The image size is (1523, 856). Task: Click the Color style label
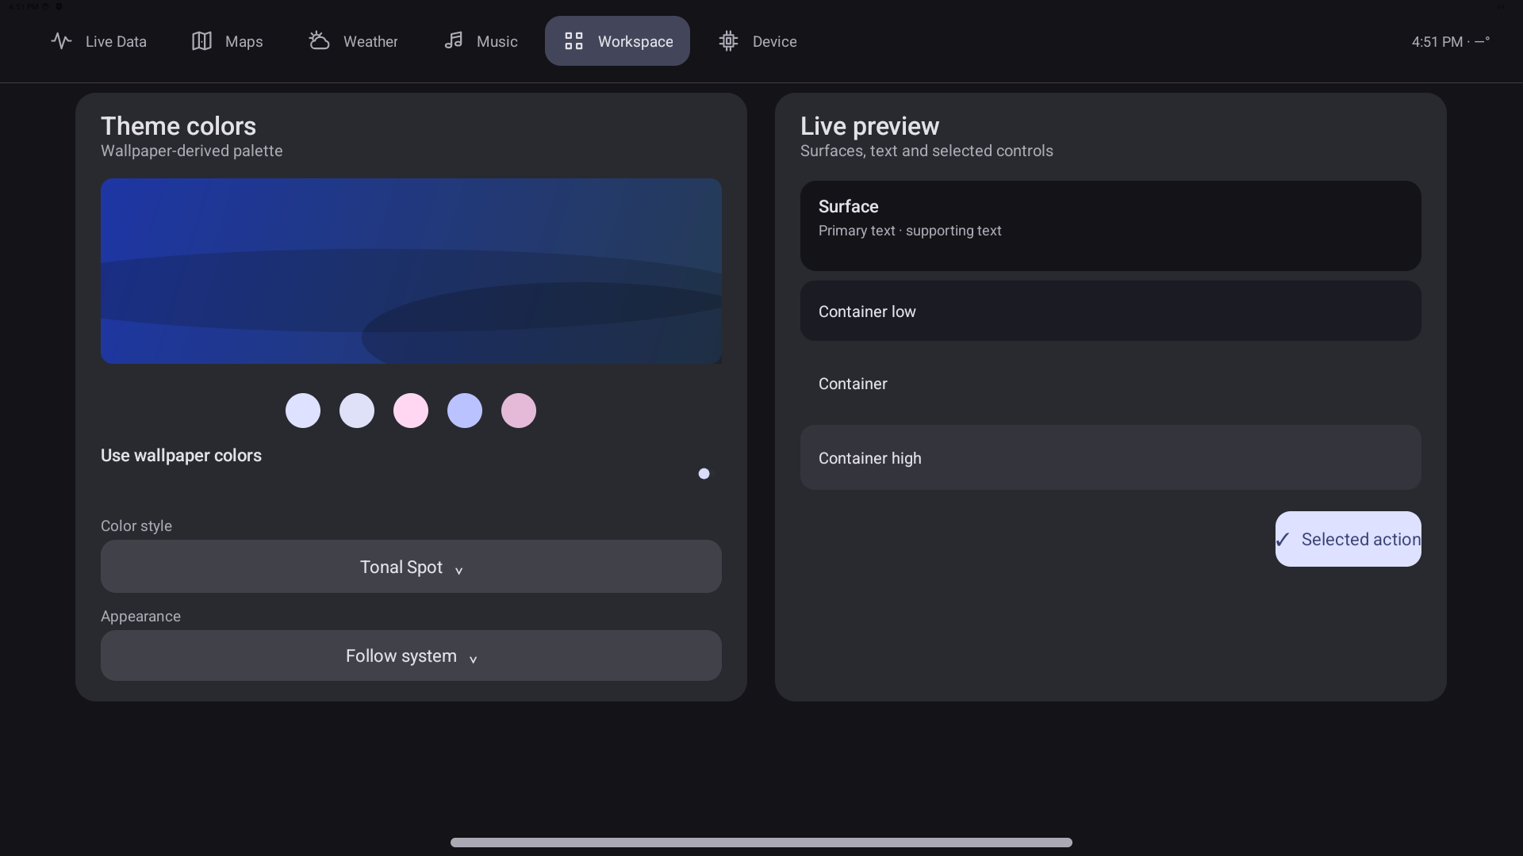click(x=136, y=526)
